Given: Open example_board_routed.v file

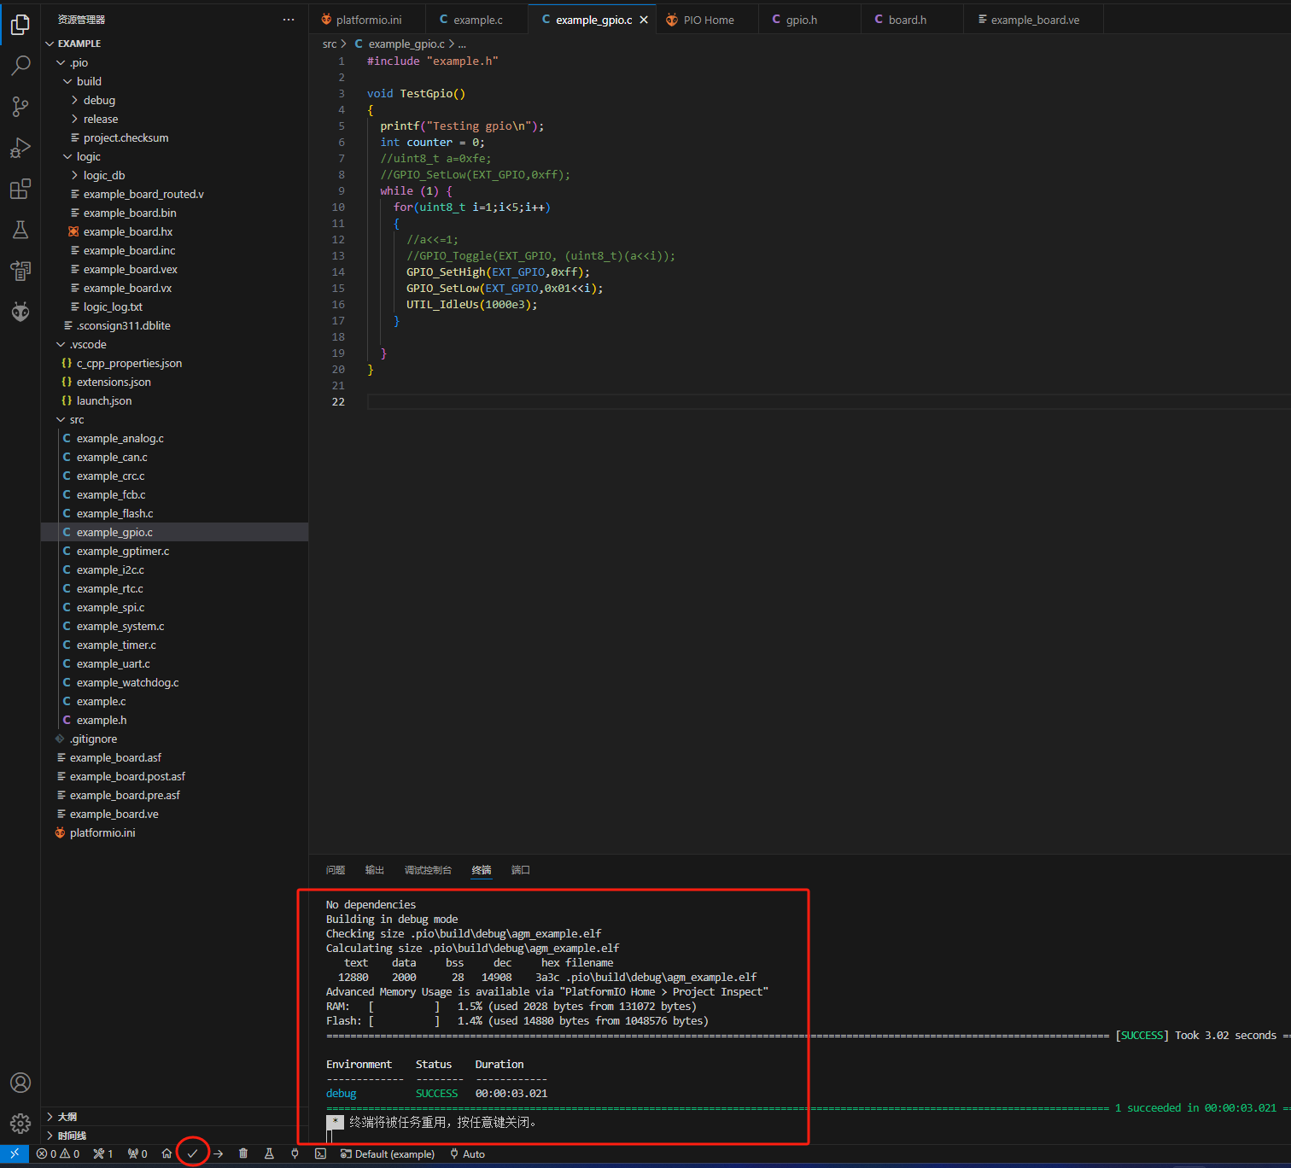Looking at the screenshot, I should [x=174, y=194].
